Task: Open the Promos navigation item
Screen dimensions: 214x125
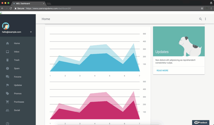Action: [18, 94]
